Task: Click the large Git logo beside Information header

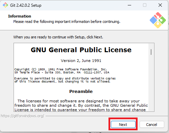Action: 158,20
